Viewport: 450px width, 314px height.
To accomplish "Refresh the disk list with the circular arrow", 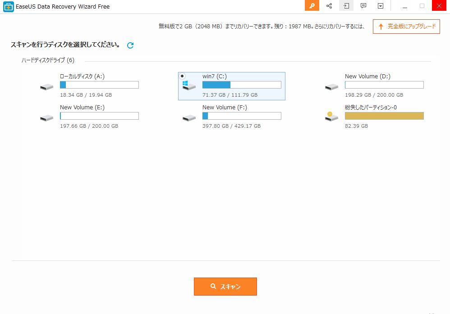I will pos(130,45).
